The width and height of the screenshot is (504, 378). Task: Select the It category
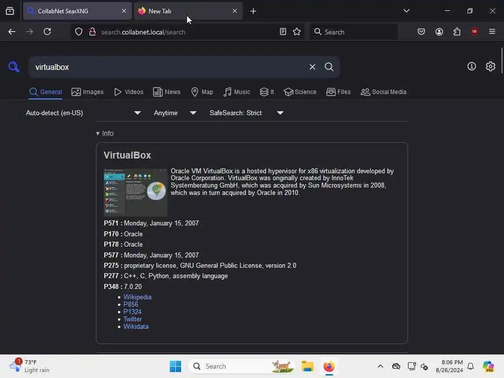click(267, 92)
